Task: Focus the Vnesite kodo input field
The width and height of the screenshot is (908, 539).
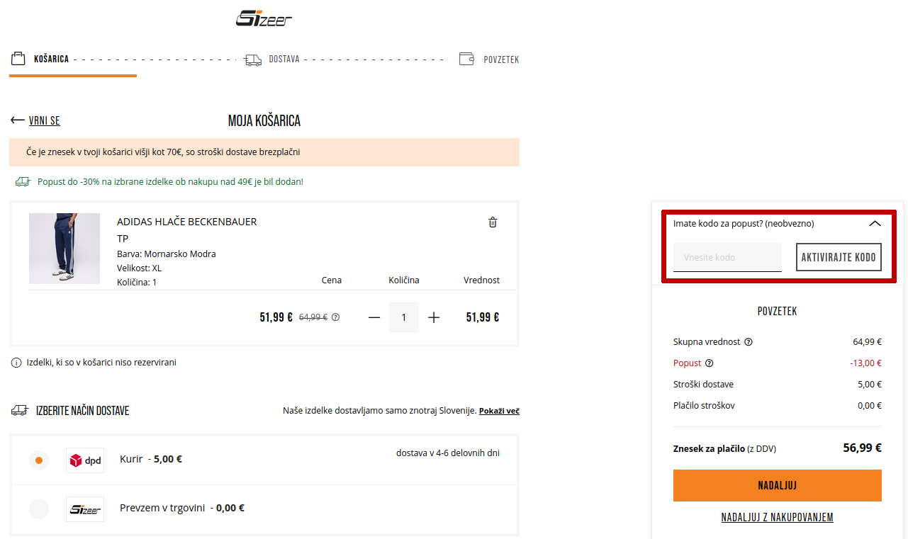Action: pos(727,257)
